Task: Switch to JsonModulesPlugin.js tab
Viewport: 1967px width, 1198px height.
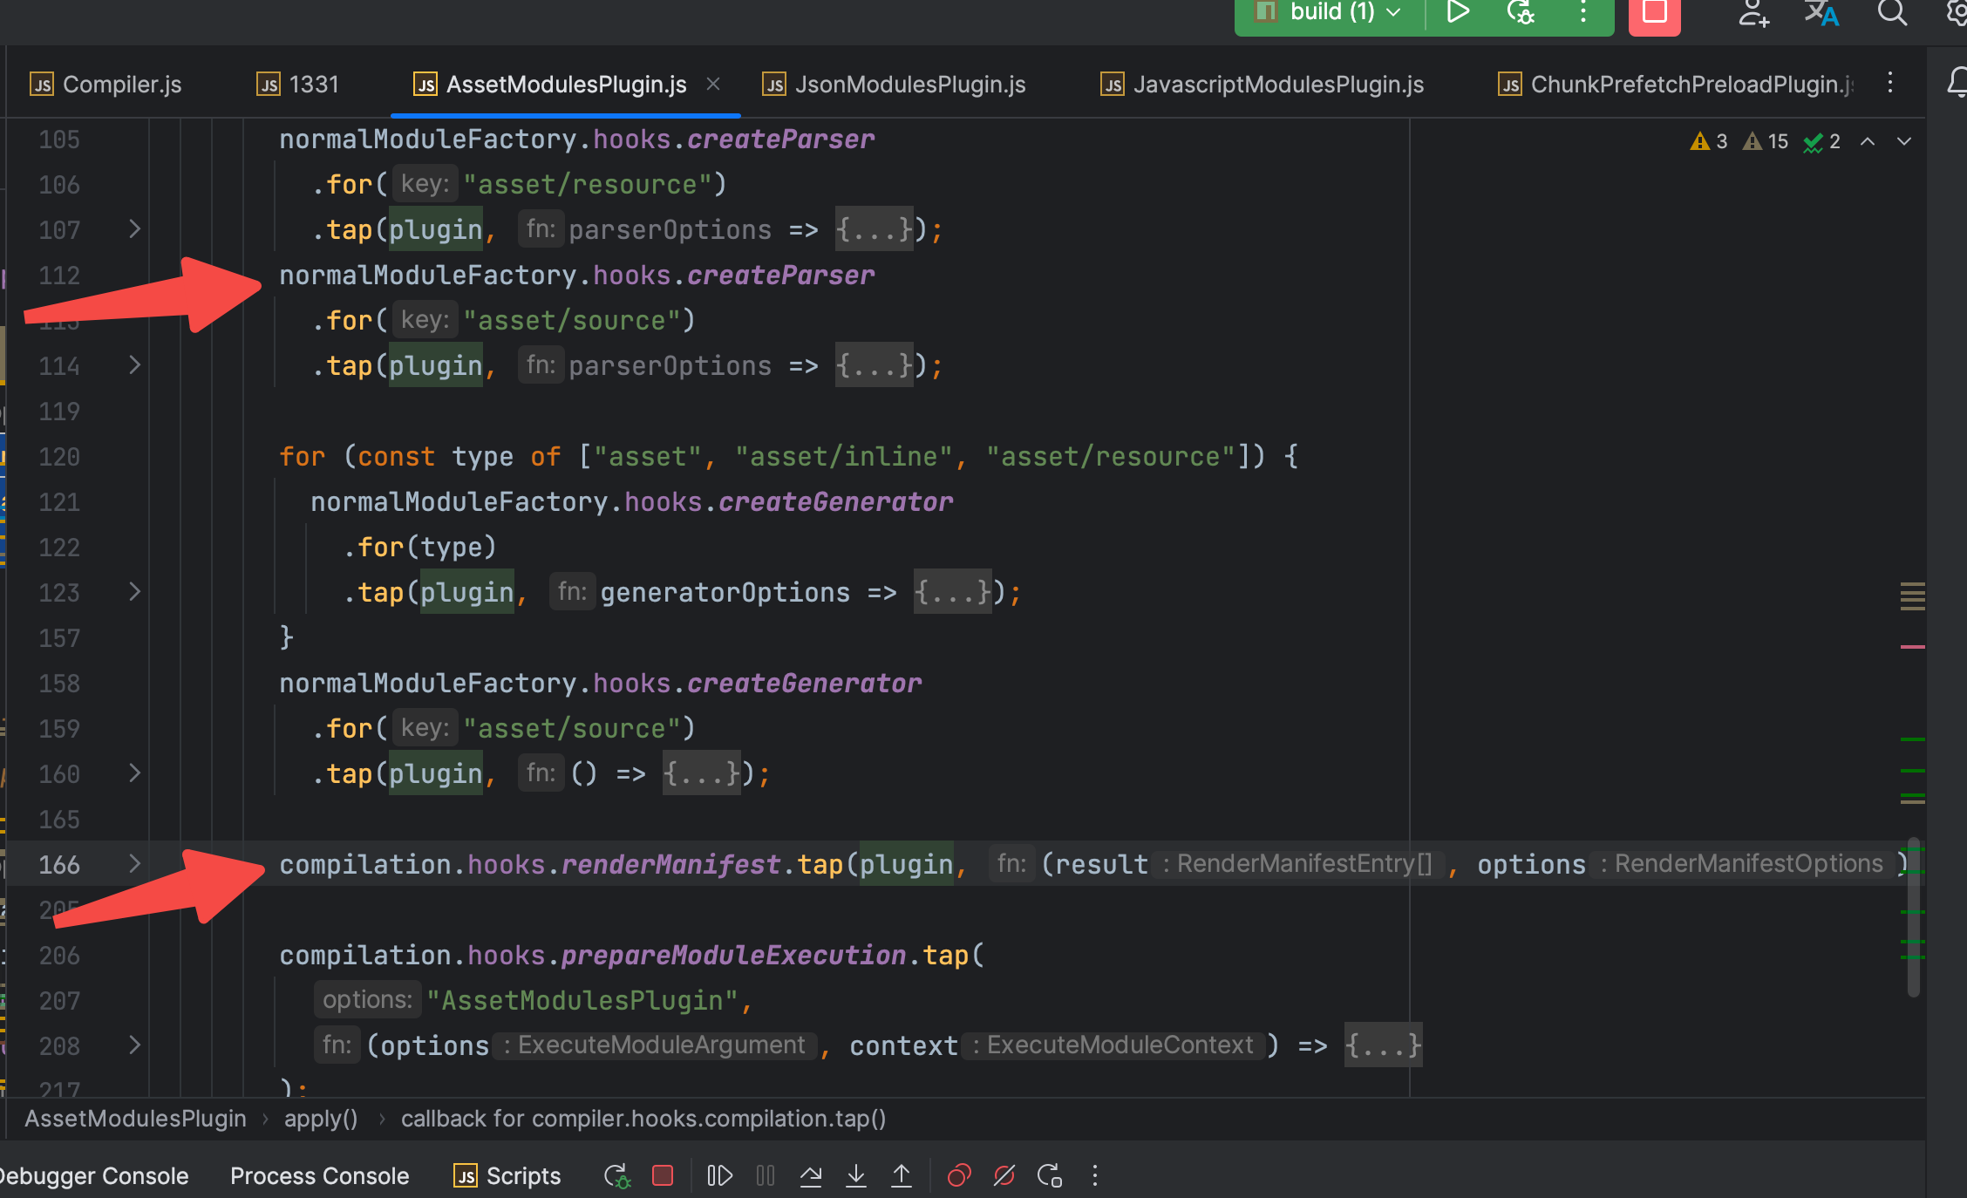Action: coord(909,85)
